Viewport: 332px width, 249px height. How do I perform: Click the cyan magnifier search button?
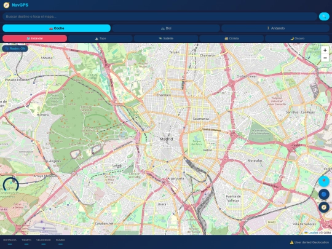click(324, 17)
